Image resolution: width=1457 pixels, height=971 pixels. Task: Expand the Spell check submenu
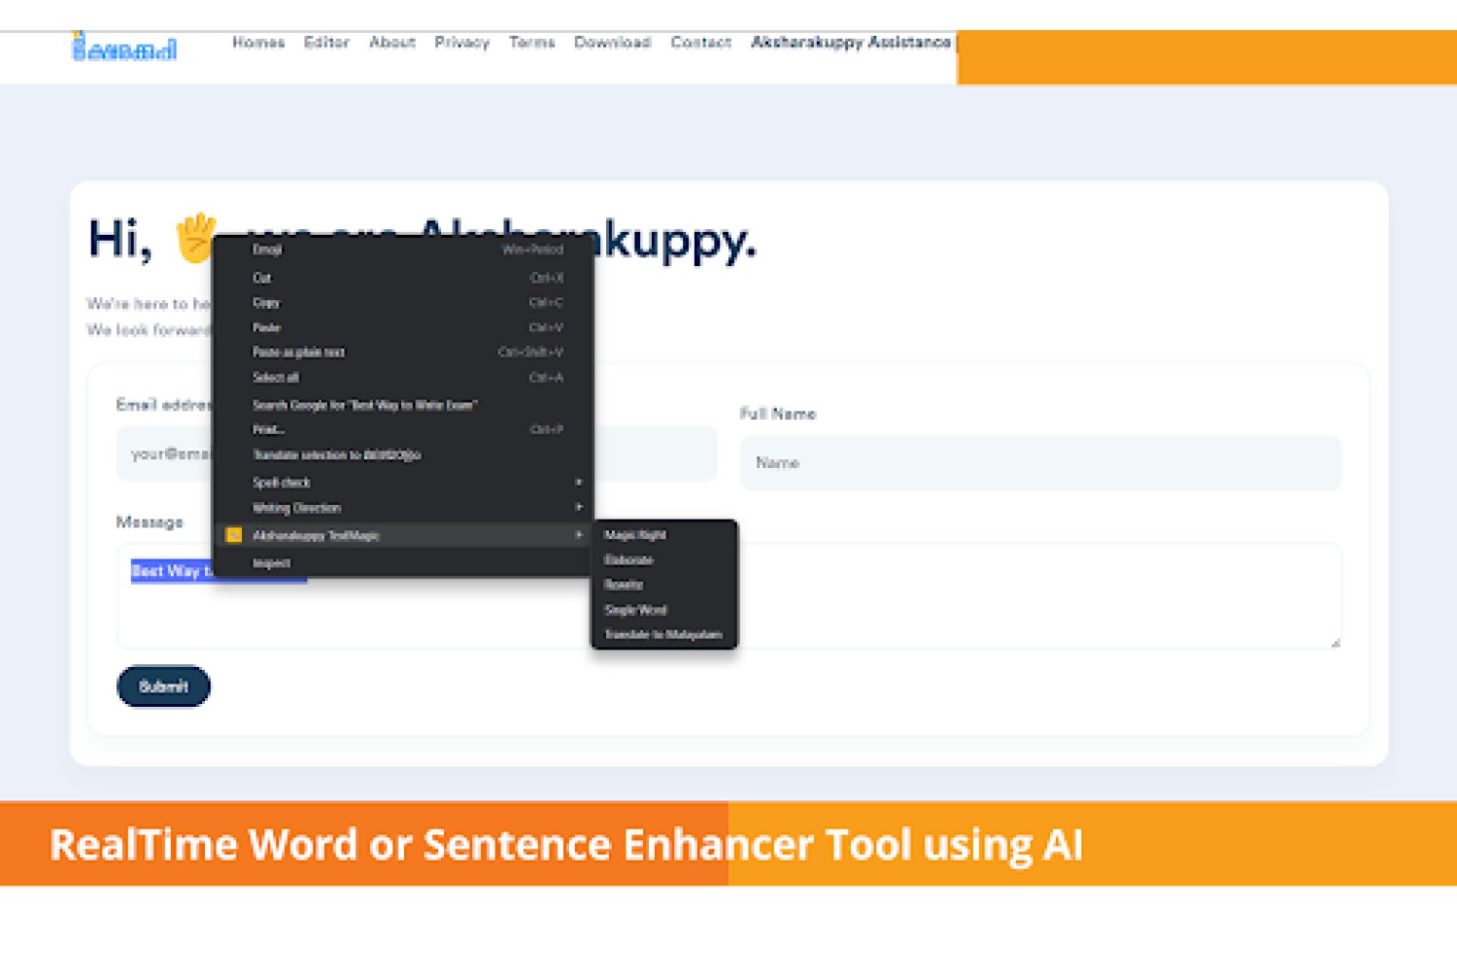(402, 483)
